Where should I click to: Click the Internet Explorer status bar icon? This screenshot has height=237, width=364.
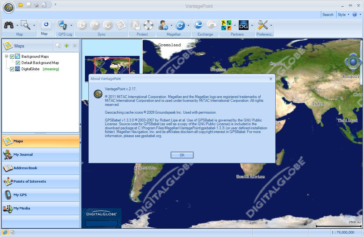pyautogui.click(x=5, y=232)
